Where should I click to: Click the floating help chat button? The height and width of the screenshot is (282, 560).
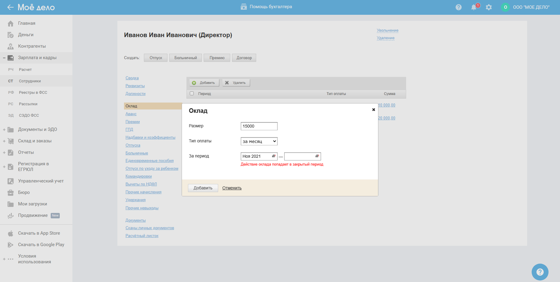540,272
